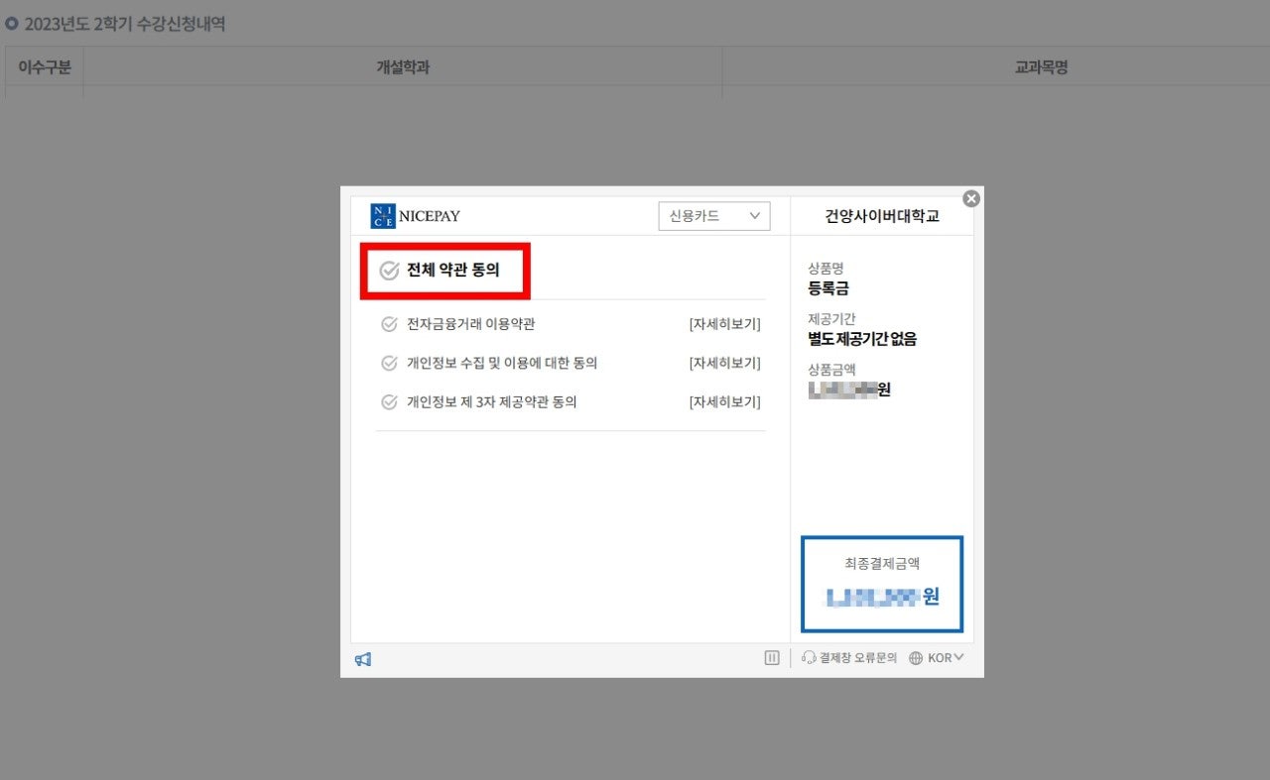This screenshot has width=1270, height=780.
Task: Click the NICEPAY logo
Action: pos(415,216)
